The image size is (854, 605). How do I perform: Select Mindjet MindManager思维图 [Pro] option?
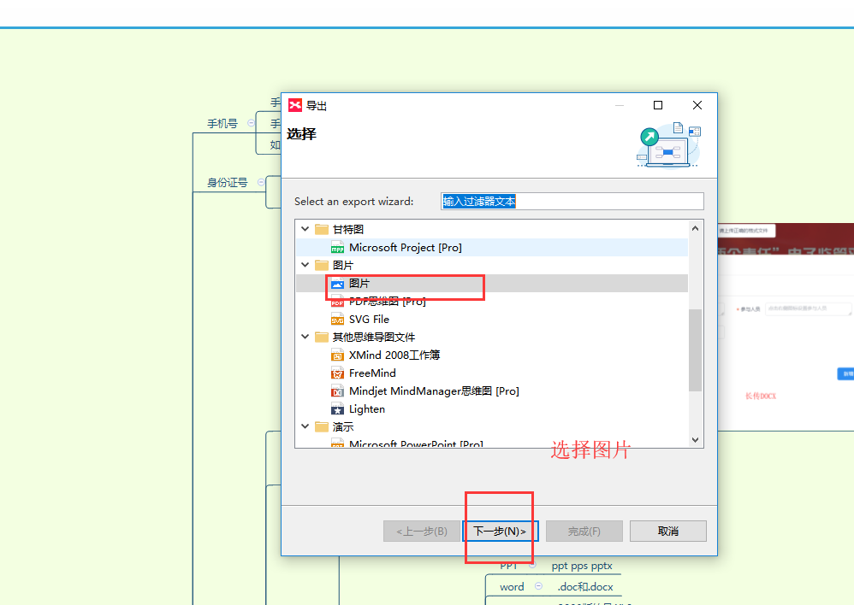pyautogui.click(x=434, y=391)
